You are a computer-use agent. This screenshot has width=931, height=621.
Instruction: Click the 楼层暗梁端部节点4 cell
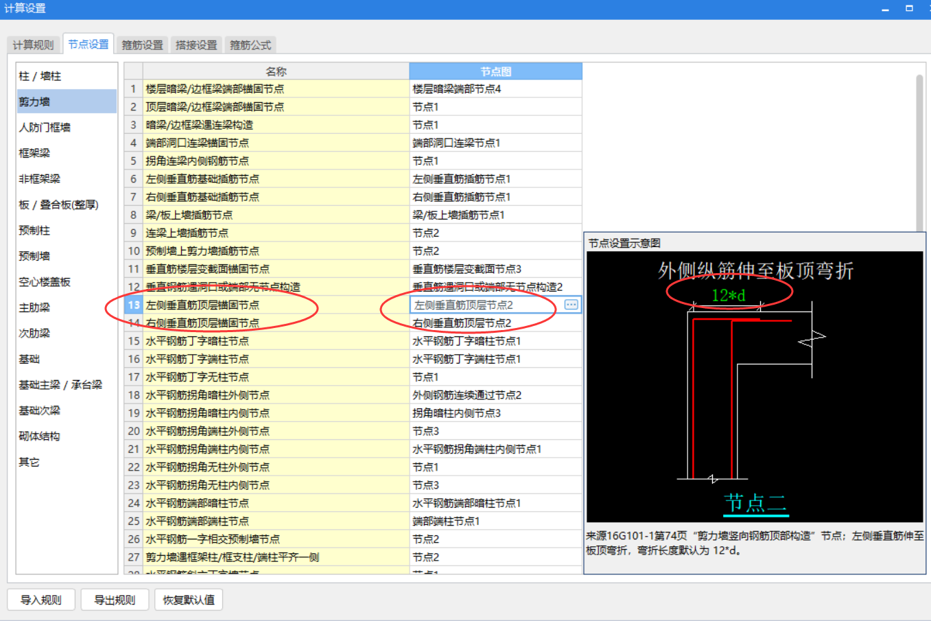[495, 89]
